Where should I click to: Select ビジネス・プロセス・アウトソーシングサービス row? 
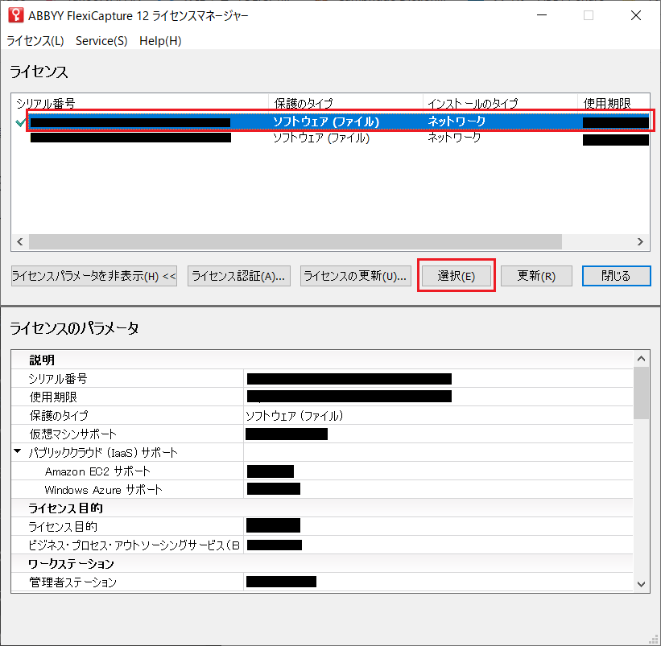[x=322, y=545]
